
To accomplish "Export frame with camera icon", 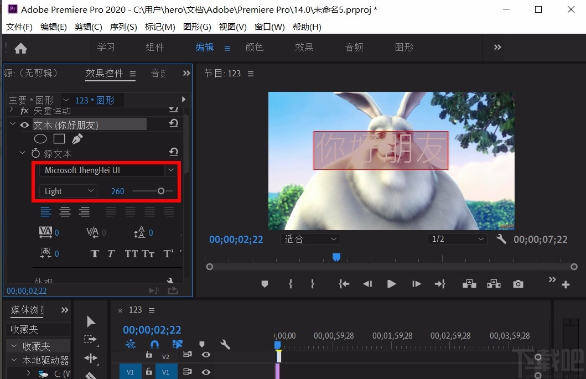I will tap(518, 284).
